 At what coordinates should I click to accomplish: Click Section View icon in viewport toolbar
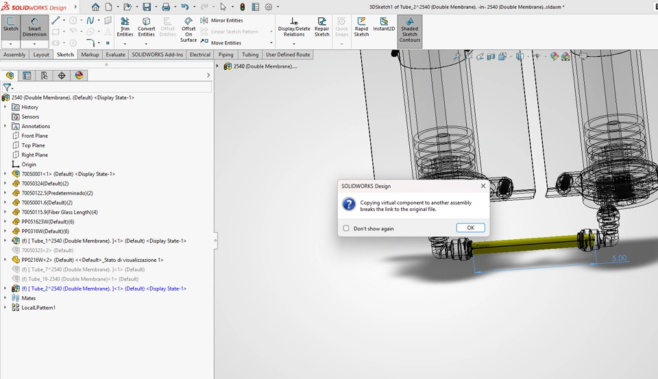491,56
